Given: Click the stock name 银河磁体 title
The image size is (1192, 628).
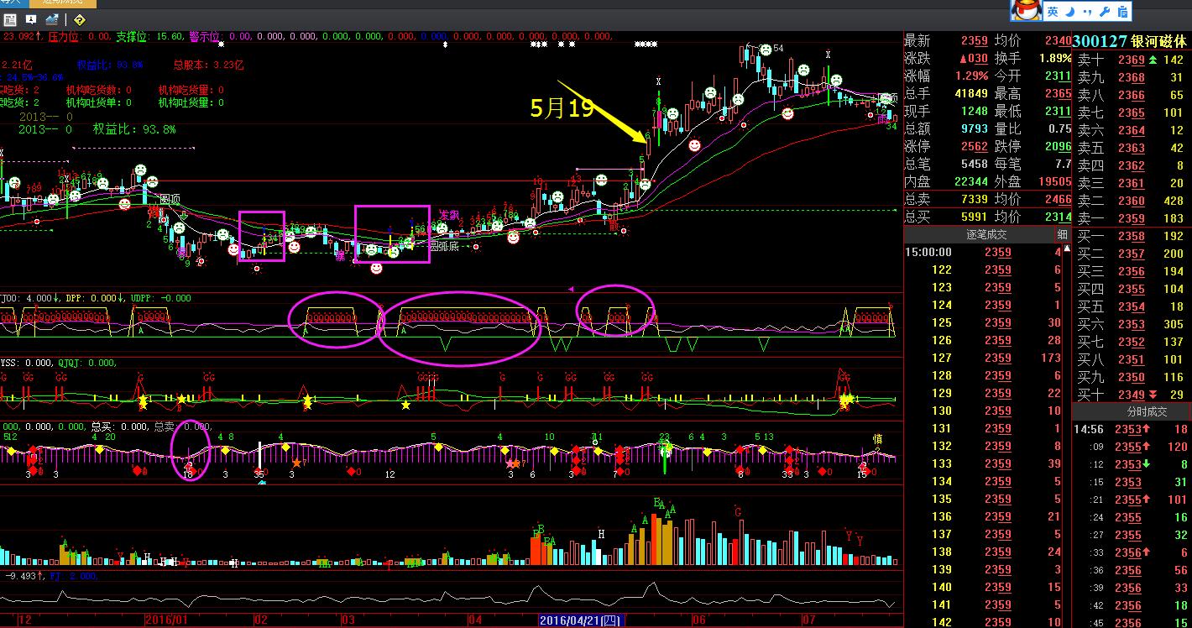Looking at the screenshot, I should [x=1159, y=41].
